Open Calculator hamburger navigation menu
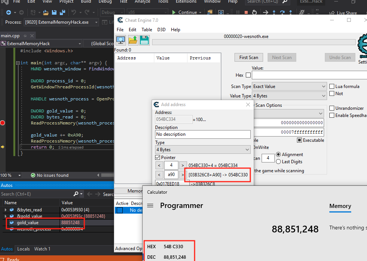 (150, 206)
